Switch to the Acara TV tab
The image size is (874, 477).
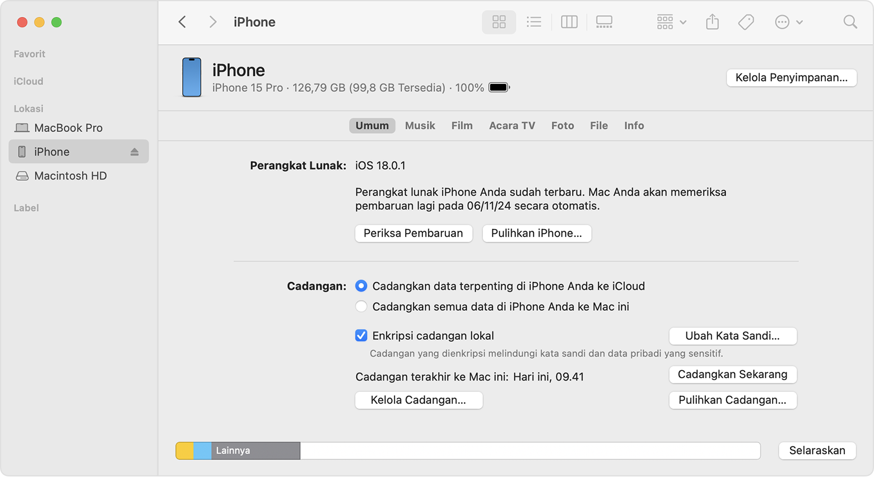click(x=512, y=125)
